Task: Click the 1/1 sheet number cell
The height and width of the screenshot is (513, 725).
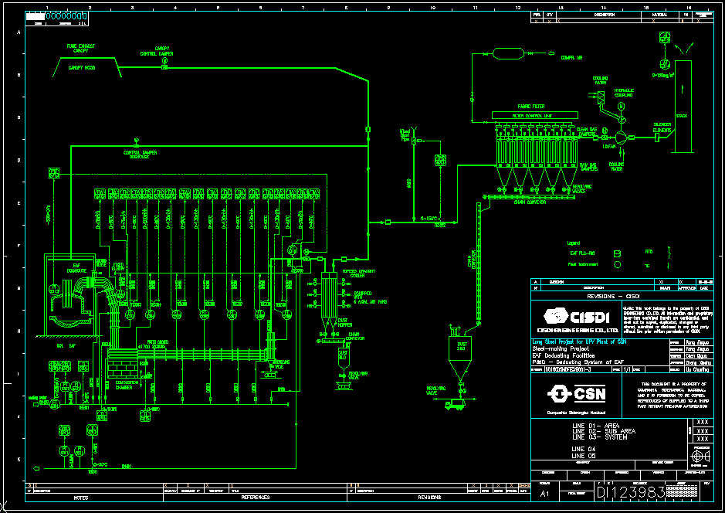Action: coord(627,370)
